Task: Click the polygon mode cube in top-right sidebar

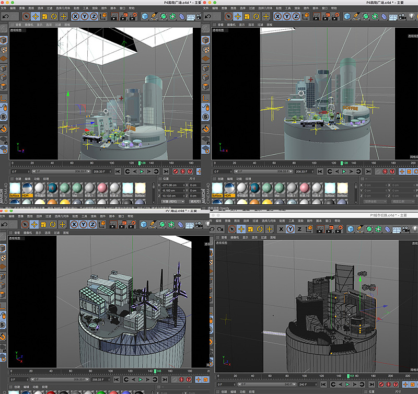Action: point(205,86)
